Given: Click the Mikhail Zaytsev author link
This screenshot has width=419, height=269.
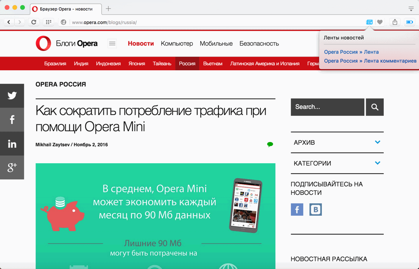Looking at the screenshot, I should pyautogui.click(x=52, y=144).
